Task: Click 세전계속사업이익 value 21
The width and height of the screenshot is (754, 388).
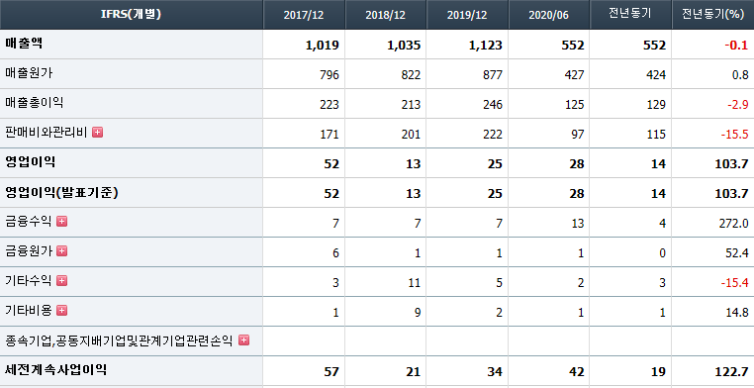Action: (413, 372)
